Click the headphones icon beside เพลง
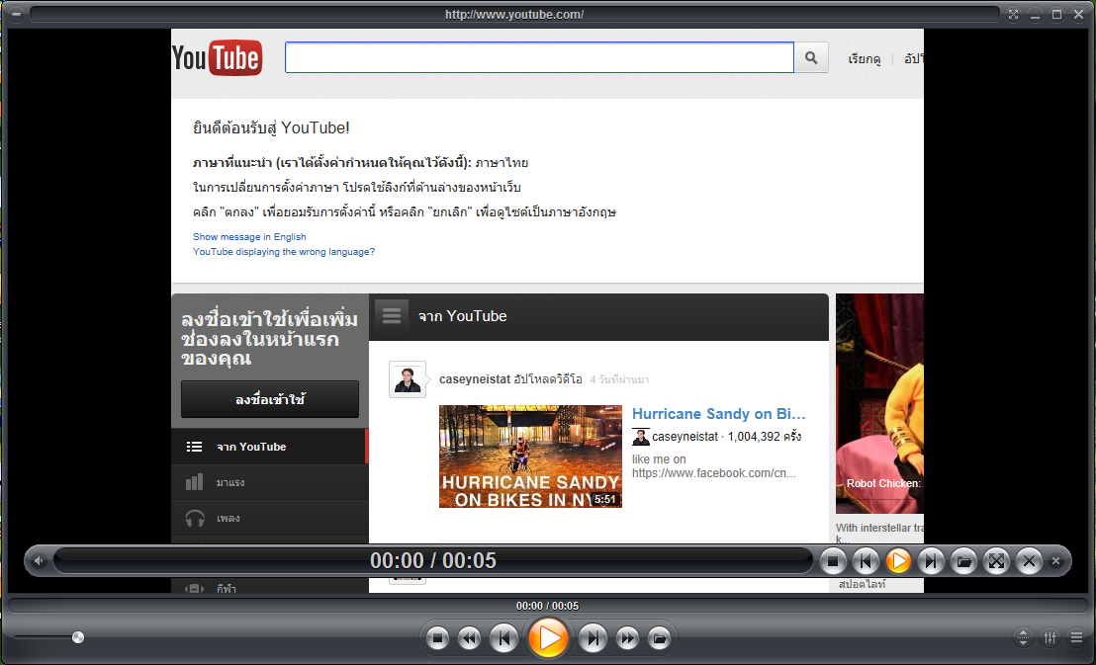Image resolution: width=1096 pixels, height=665 pixels. coord(195,518)
